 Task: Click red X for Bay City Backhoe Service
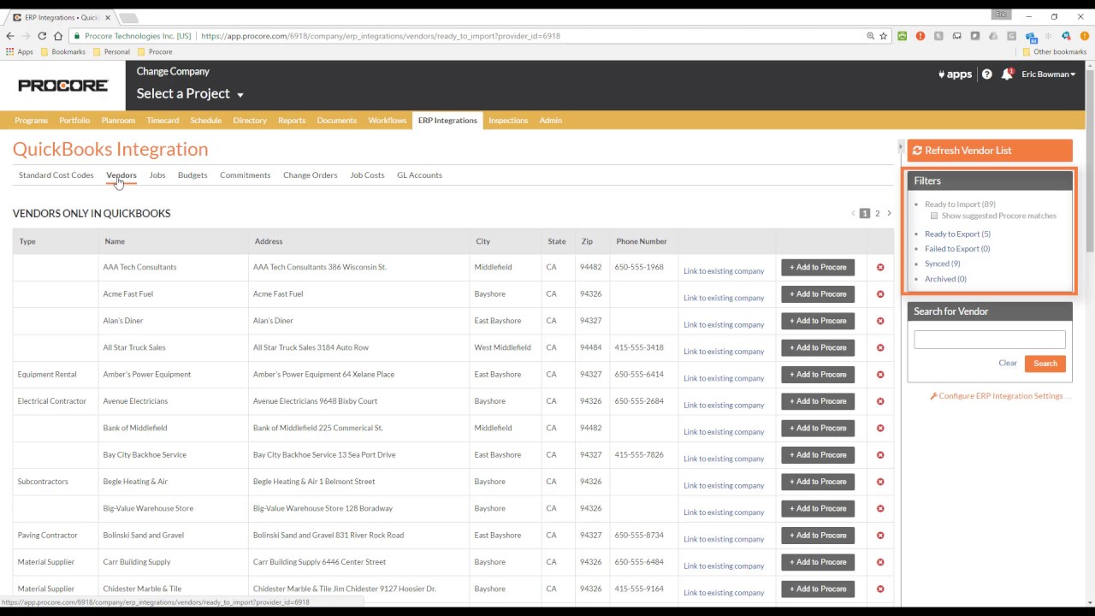coord(880,455)
